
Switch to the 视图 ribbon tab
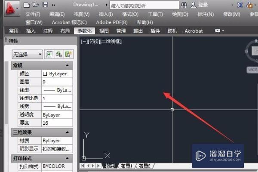(104, 31)
